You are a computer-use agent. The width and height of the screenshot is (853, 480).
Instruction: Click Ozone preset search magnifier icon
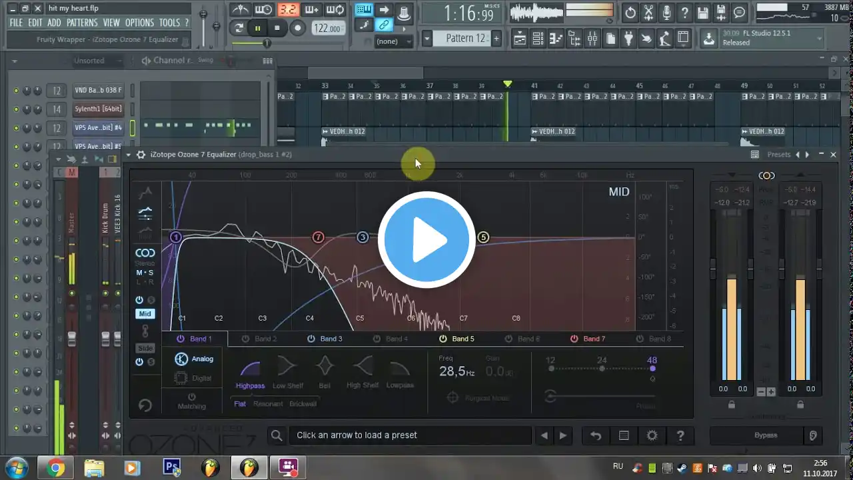coord(277,435)
